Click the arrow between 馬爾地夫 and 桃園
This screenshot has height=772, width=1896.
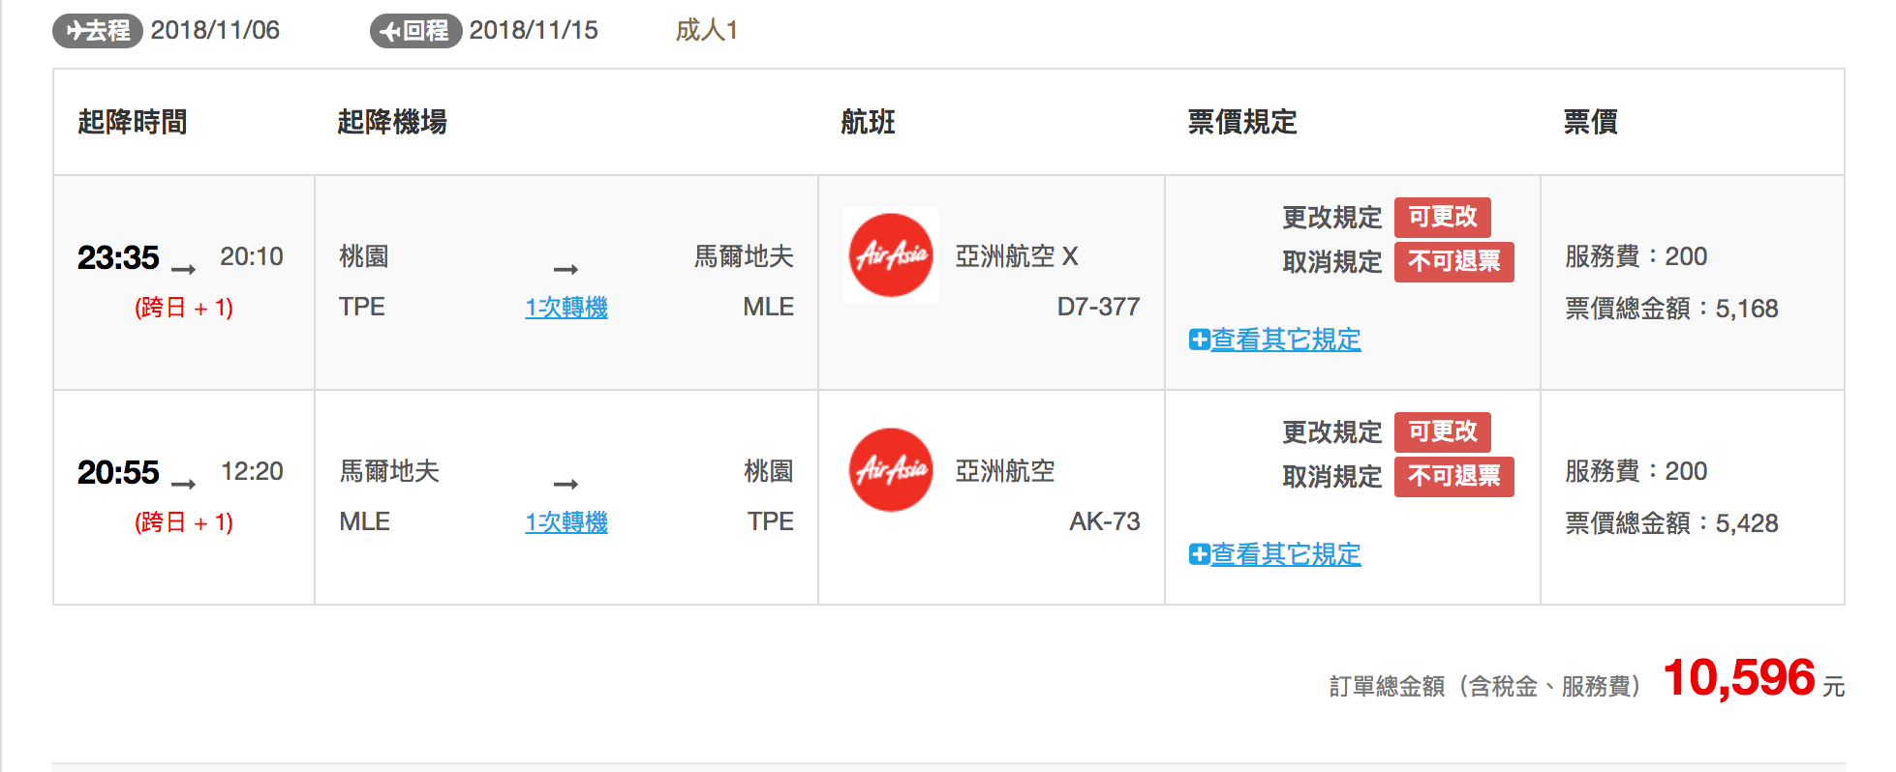(566, 484)
